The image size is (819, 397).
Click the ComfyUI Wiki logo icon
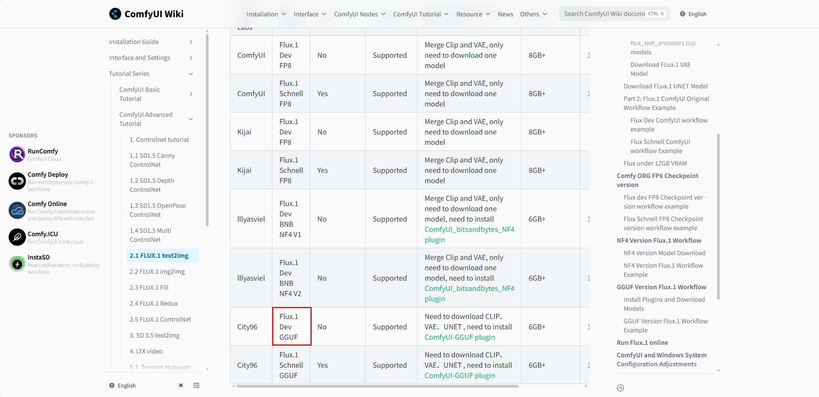click(x=115, y=14)
